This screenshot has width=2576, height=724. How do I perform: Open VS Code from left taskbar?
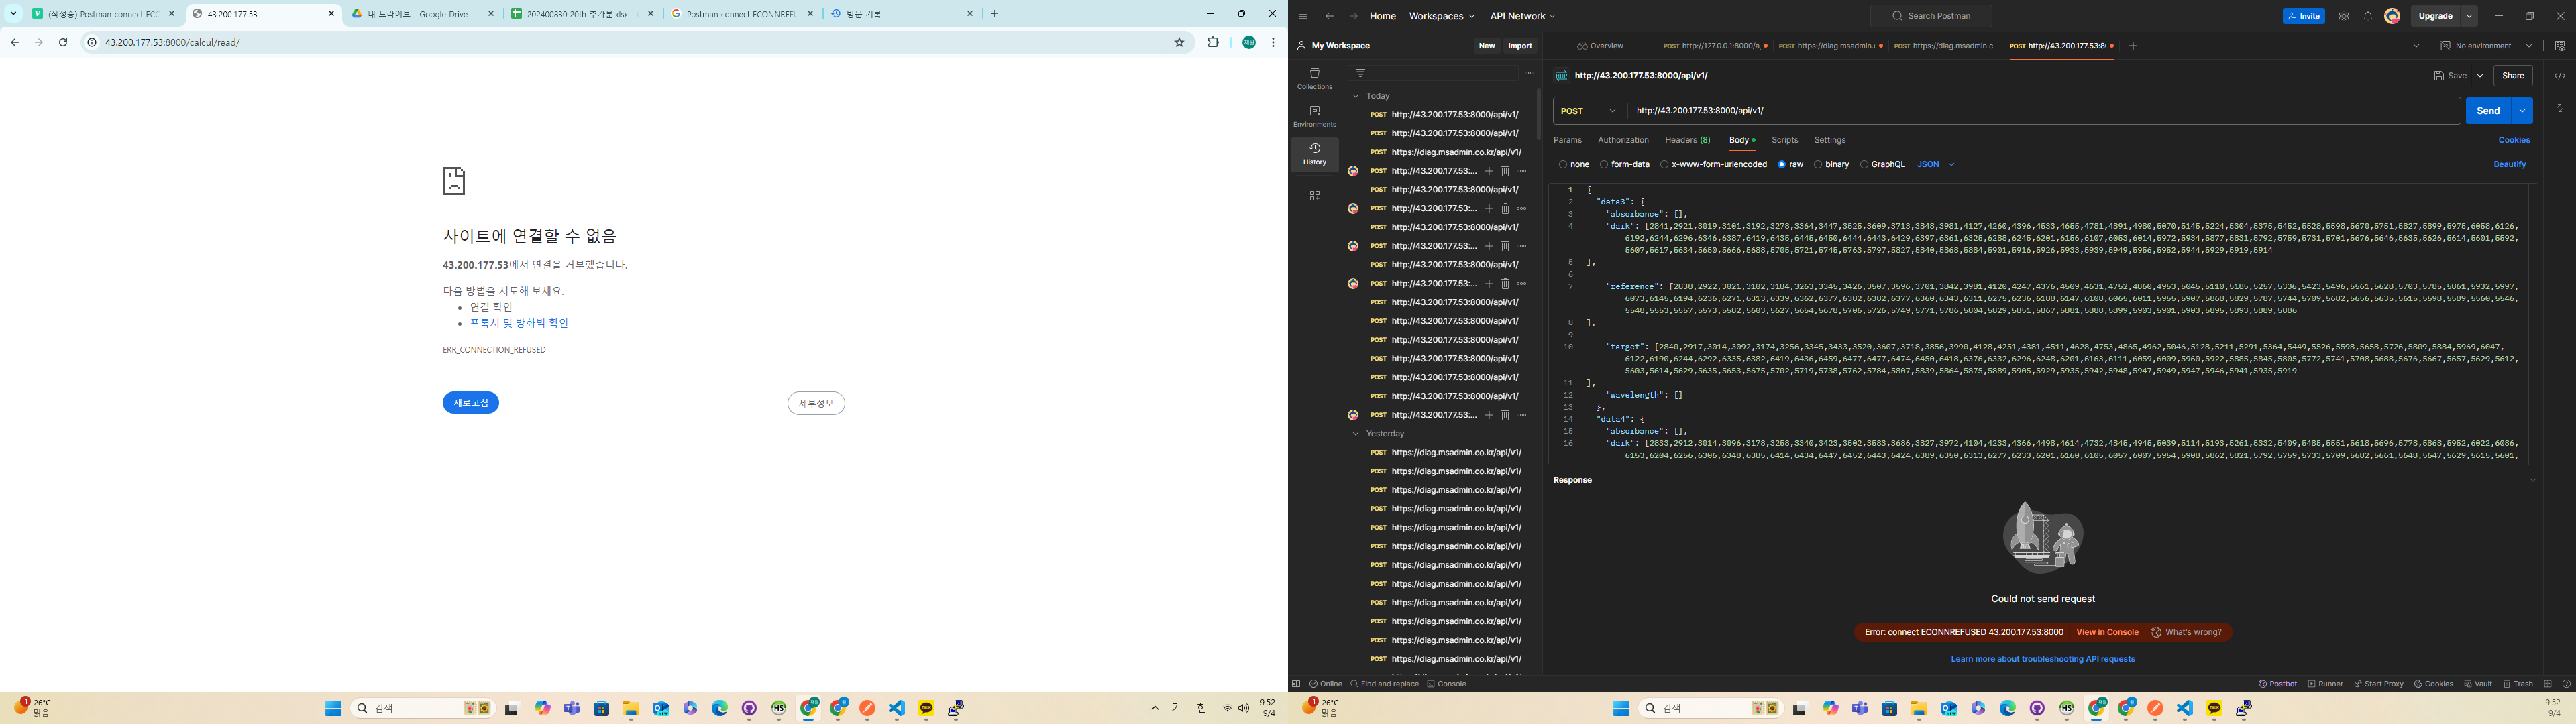tap(897, 708)
